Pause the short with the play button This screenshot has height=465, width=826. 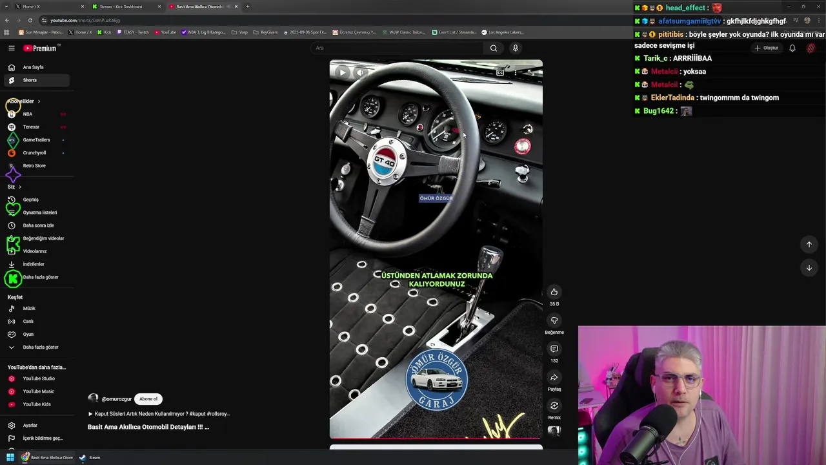pyautogui.click(x=343, y=73)
